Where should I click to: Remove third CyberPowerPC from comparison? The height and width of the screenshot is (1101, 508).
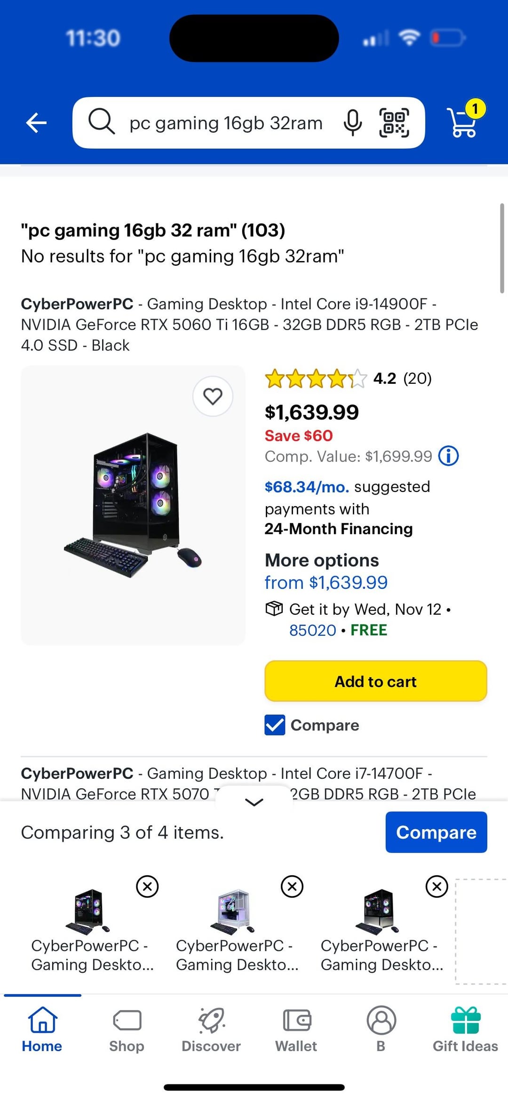point(437,887)
